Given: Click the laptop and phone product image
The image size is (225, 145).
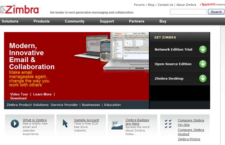Looking at the screenshot, I should tap(111, 52).
